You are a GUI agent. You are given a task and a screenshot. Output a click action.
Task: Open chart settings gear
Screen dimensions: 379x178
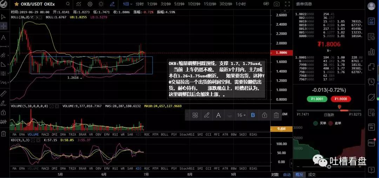[x=90, y=4]
